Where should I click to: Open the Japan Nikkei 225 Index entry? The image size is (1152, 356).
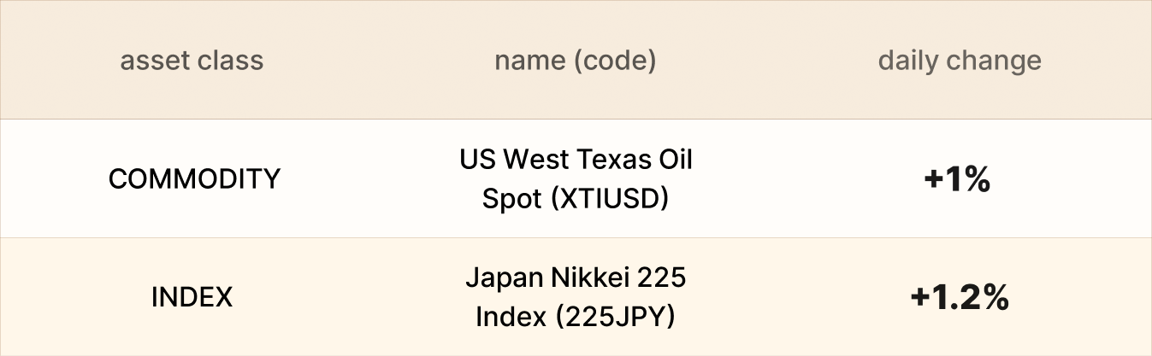pos(576,297)
